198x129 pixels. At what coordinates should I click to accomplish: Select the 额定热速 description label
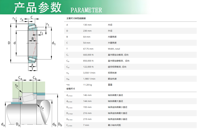click(112, 79)
